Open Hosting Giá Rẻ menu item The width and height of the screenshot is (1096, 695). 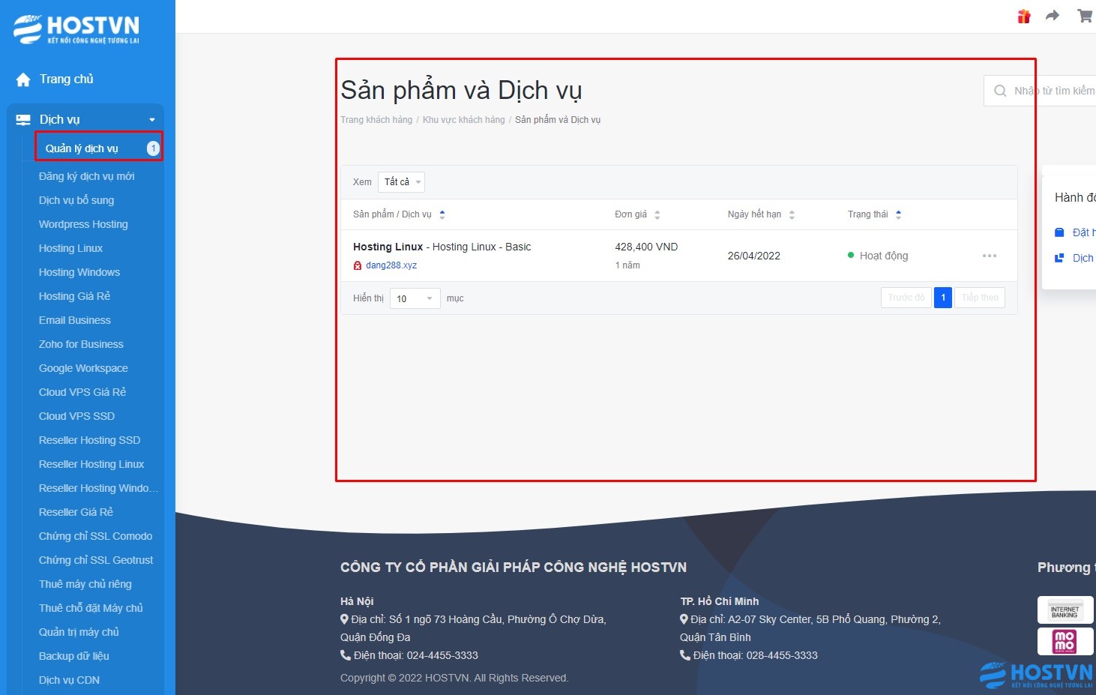(x=74, y=296)
